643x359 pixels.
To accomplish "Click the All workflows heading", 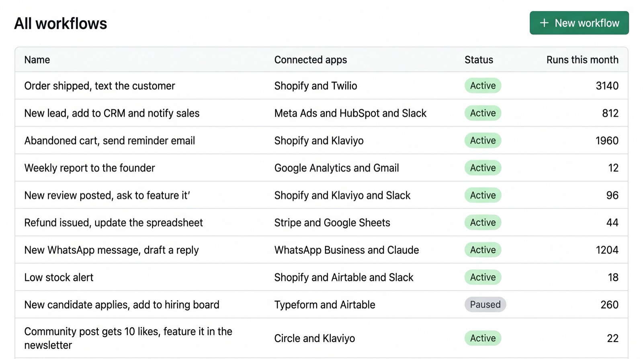I will tap(61, 23).
